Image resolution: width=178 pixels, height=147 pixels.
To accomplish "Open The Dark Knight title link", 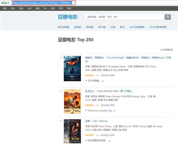I will 128,59.
